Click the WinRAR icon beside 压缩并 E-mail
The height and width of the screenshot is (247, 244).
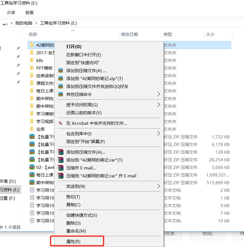click(60, 167)
